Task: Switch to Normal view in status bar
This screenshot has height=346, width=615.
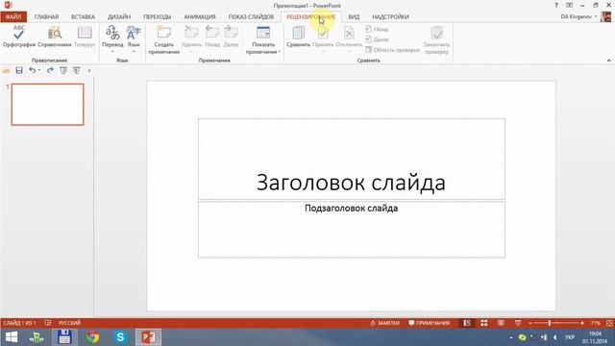Action: [x=467, y=323]
